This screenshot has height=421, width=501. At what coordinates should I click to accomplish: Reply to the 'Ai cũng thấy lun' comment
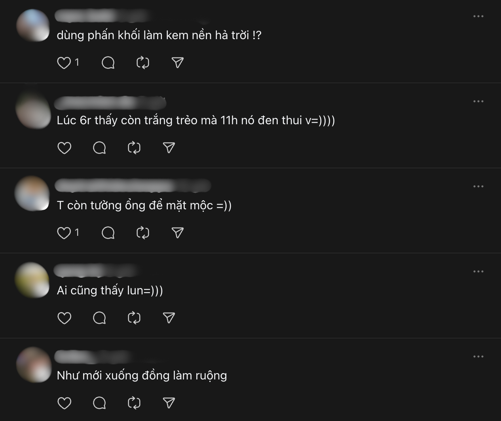point(99,318)
